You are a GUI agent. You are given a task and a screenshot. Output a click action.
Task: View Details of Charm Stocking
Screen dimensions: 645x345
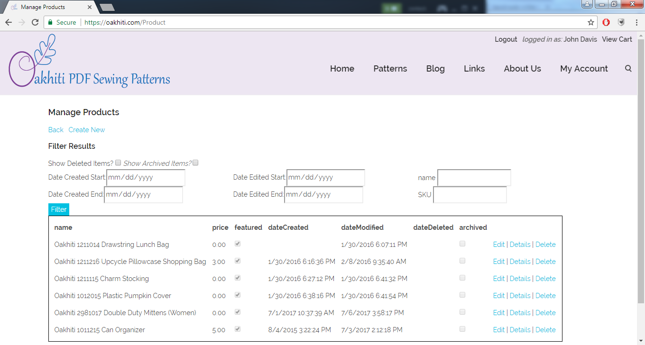(x=520, y=279)
